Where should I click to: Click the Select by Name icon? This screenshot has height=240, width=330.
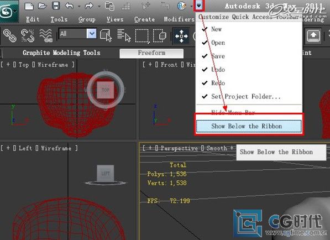[x=124, y=35]
